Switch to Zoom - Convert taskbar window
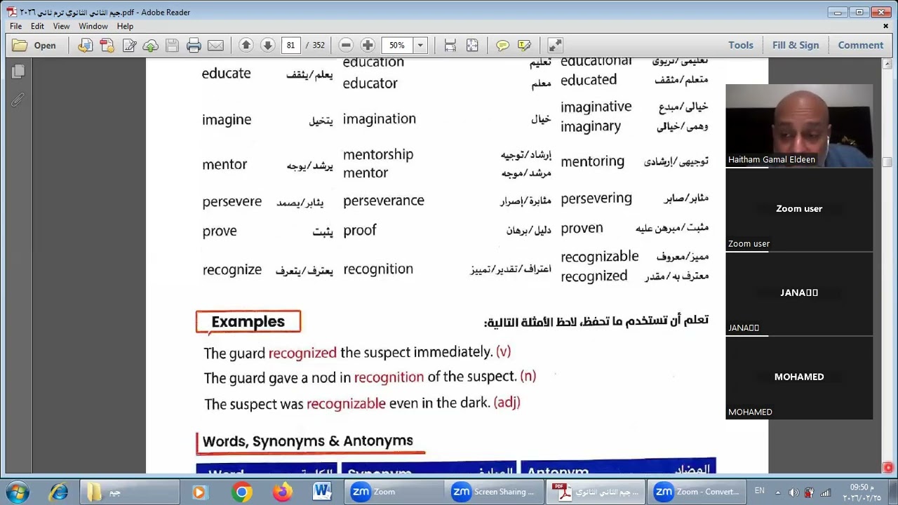 coord(698,492)
